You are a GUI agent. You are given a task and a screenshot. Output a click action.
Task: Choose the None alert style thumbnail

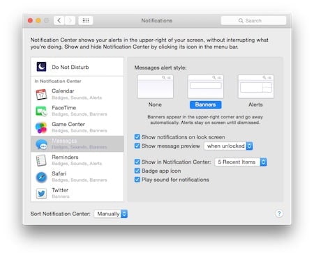point(155,86)
